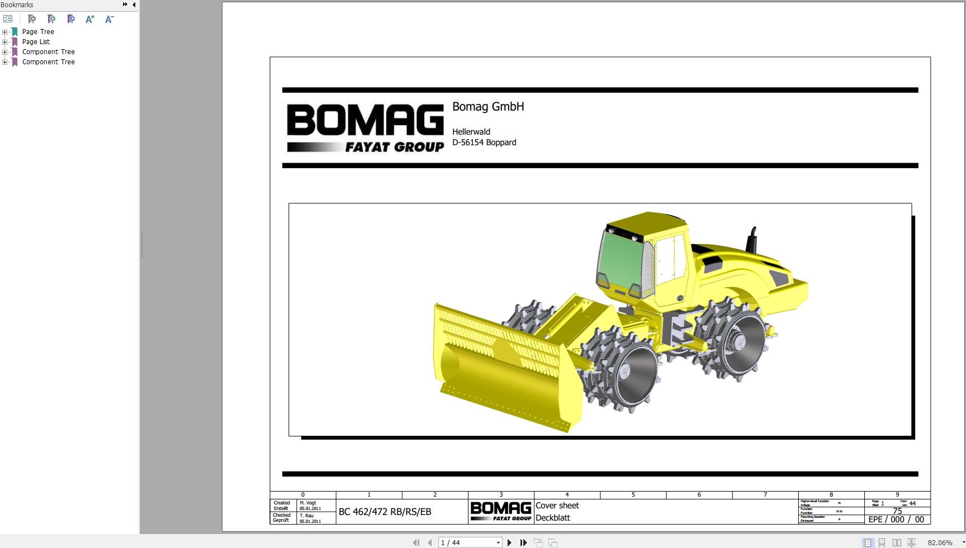Collapse the Bookmarks panel with left arrow
966x548 pixels.
pos(134,4)
